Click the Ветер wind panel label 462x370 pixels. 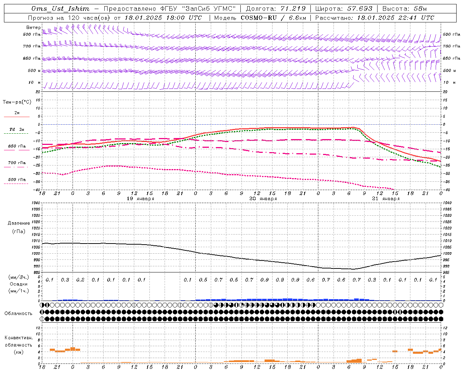(x=34, y=27)
